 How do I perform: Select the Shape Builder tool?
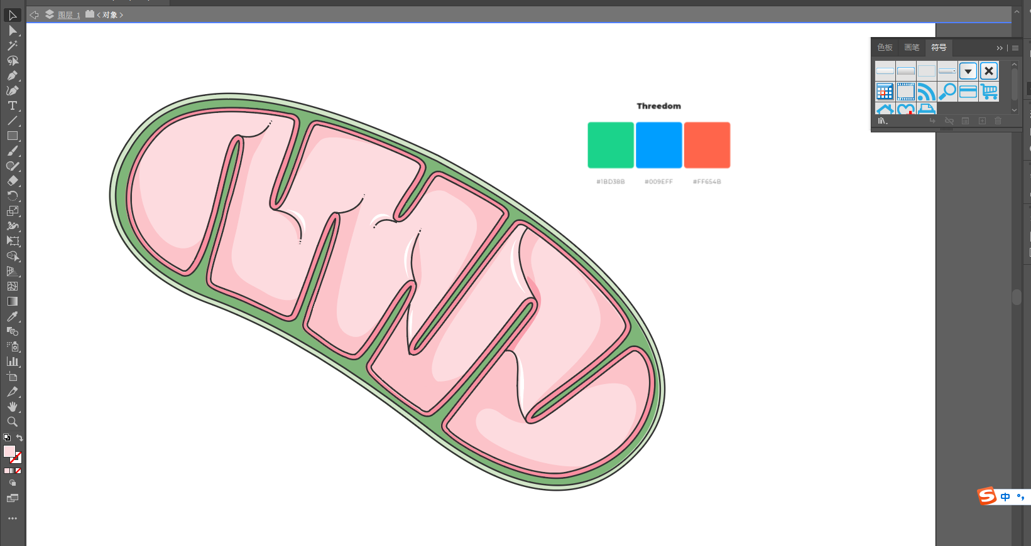pos(13,256)
